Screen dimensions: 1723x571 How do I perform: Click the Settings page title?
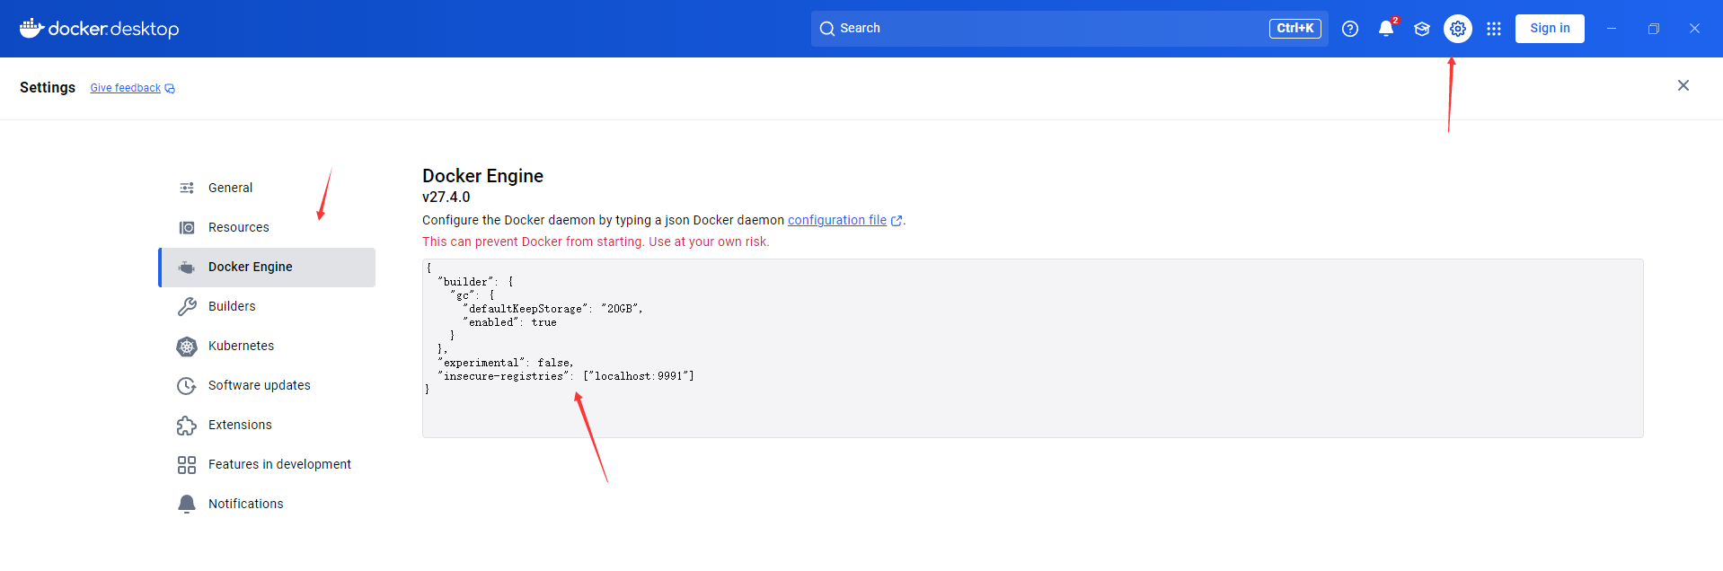coord(48,87)
